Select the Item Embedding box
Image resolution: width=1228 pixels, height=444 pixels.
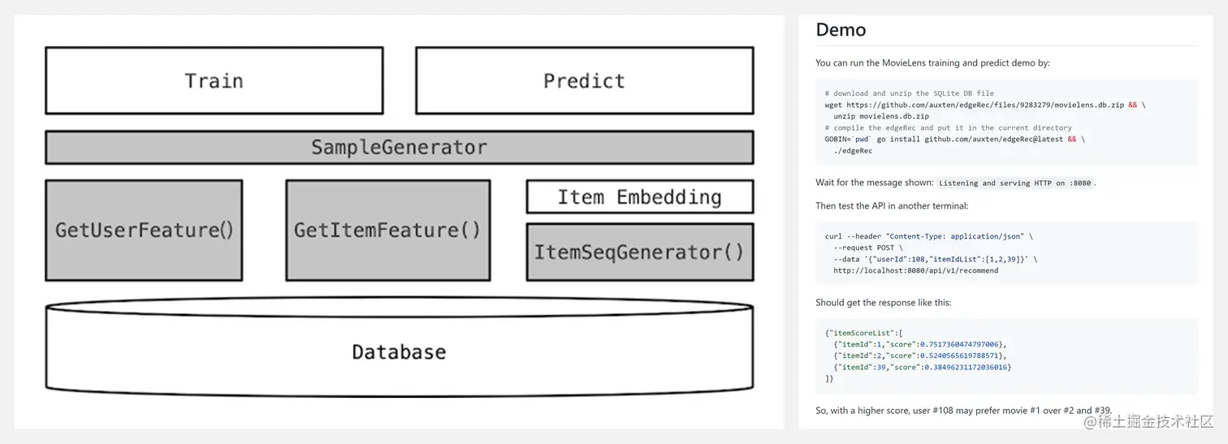(x=640, y=197)
